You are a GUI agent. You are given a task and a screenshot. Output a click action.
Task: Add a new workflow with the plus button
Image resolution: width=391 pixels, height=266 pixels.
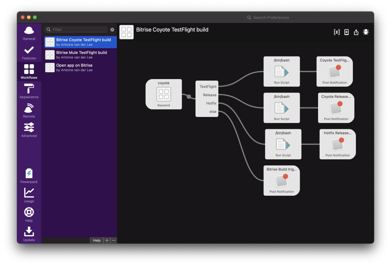click(x=107, y=240)
